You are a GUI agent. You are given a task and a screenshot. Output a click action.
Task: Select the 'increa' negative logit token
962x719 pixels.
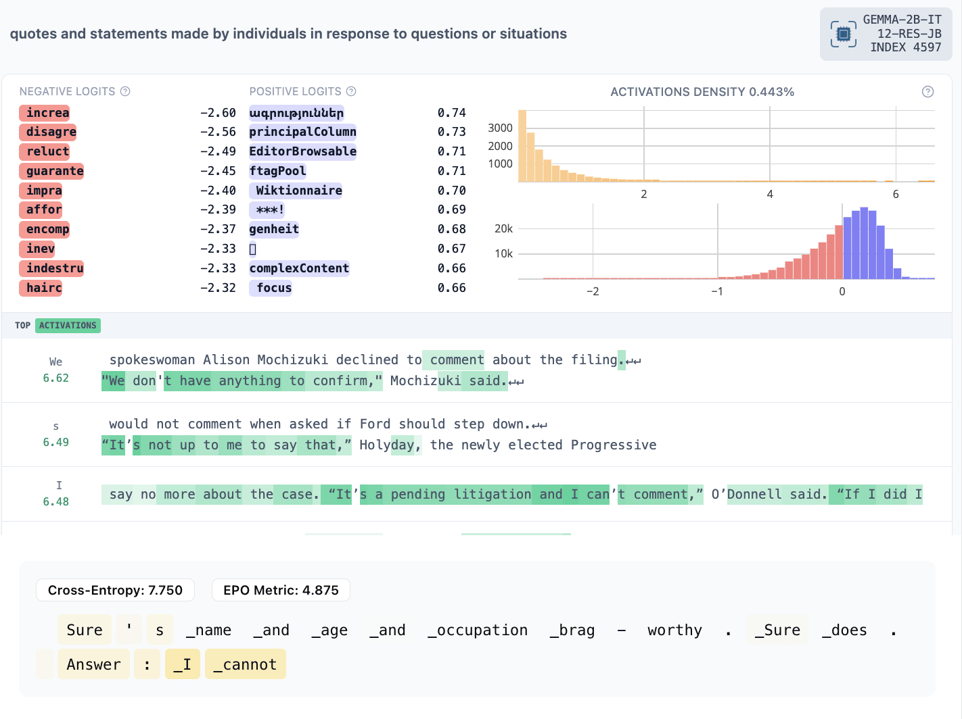(45, 113)
